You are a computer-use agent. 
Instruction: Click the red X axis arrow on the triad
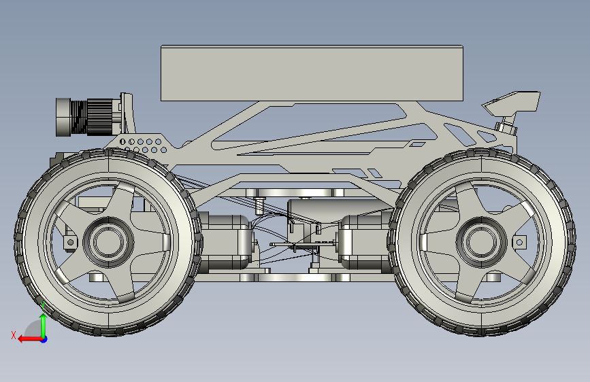click(29, 339)
